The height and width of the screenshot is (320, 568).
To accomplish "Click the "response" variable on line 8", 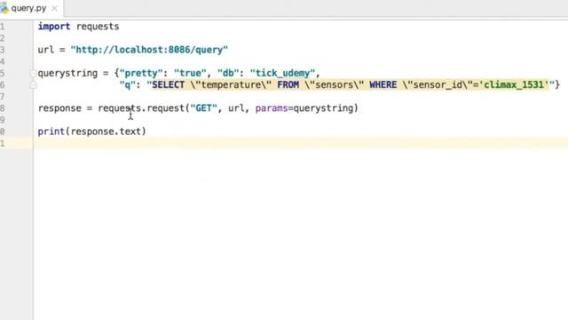I will pos(59,108).
